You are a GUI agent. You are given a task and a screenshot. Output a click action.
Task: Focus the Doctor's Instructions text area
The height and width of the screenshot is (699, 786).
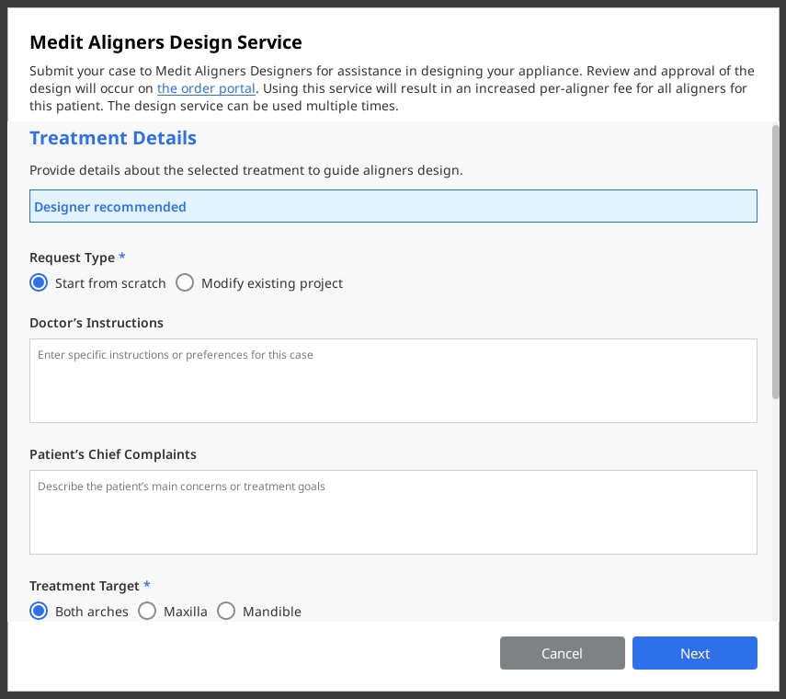coord(393,381)
